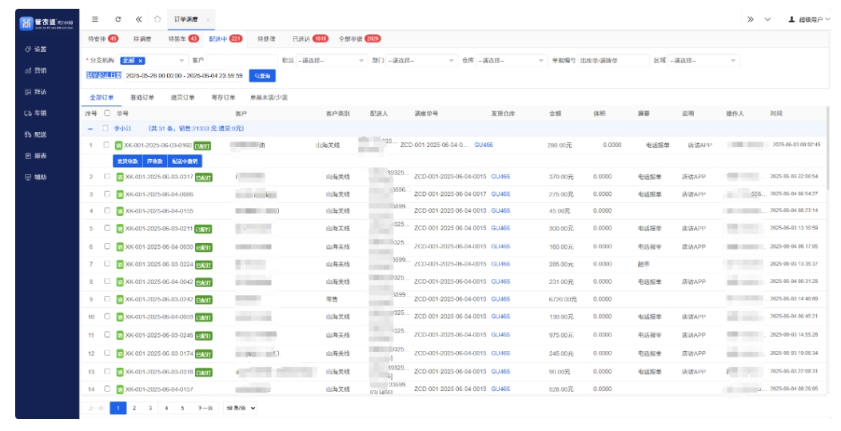Click the double-right arrow tab scroll icon
841x431 pixels.
pyautogui.click(x=751, y=19)
